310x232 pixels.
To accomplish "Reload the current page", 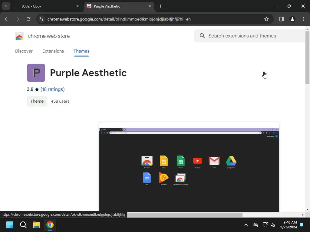I will [x=28, y=19].
